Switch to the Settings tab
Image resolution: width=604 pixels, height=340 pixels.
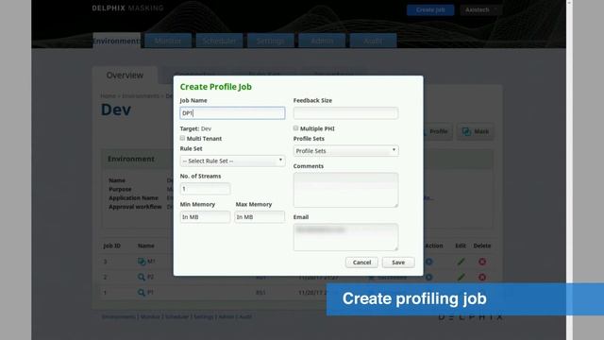pos(271,41)
